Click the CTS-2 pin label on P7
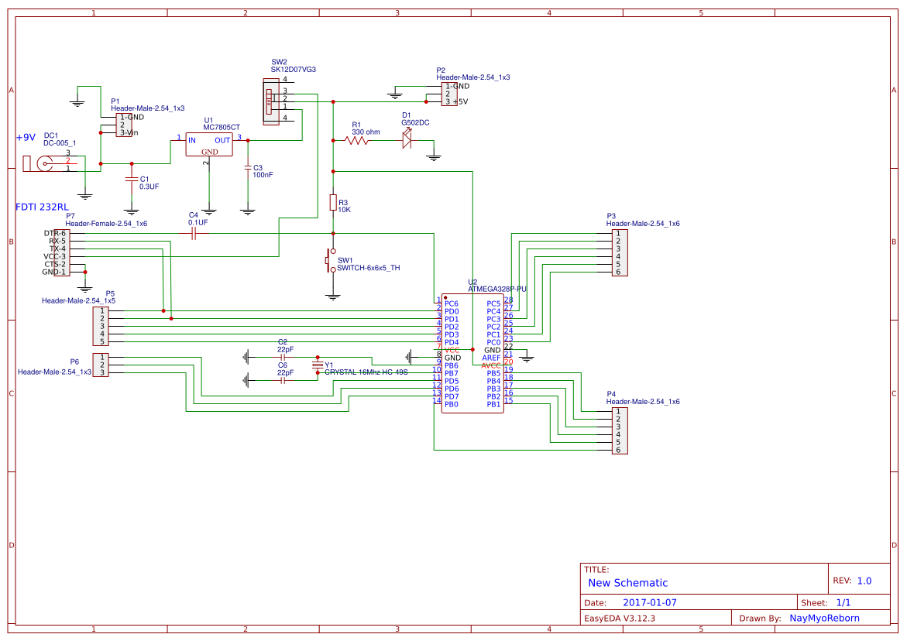Image resolution: width=907 pixels, height=641 pixels. tap(55, 264)
